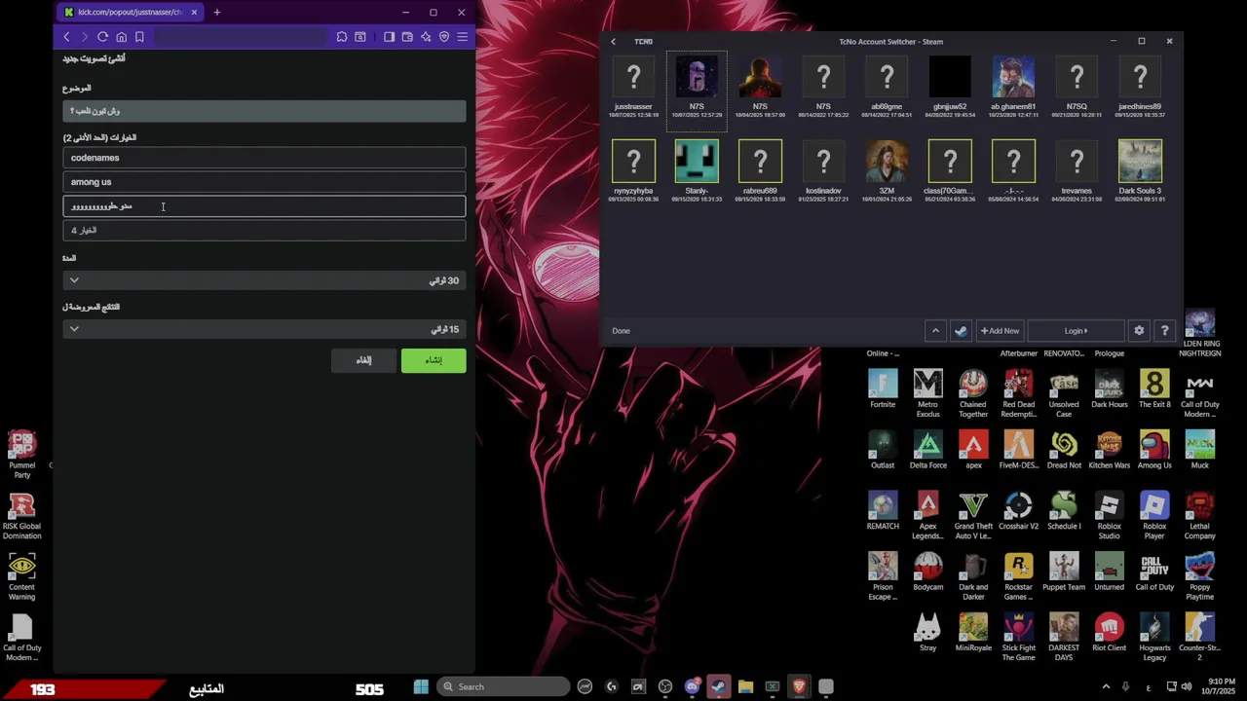Edit the codenames poll option
This screenshot has height=701, width=1247.
[x=264, y=158]
